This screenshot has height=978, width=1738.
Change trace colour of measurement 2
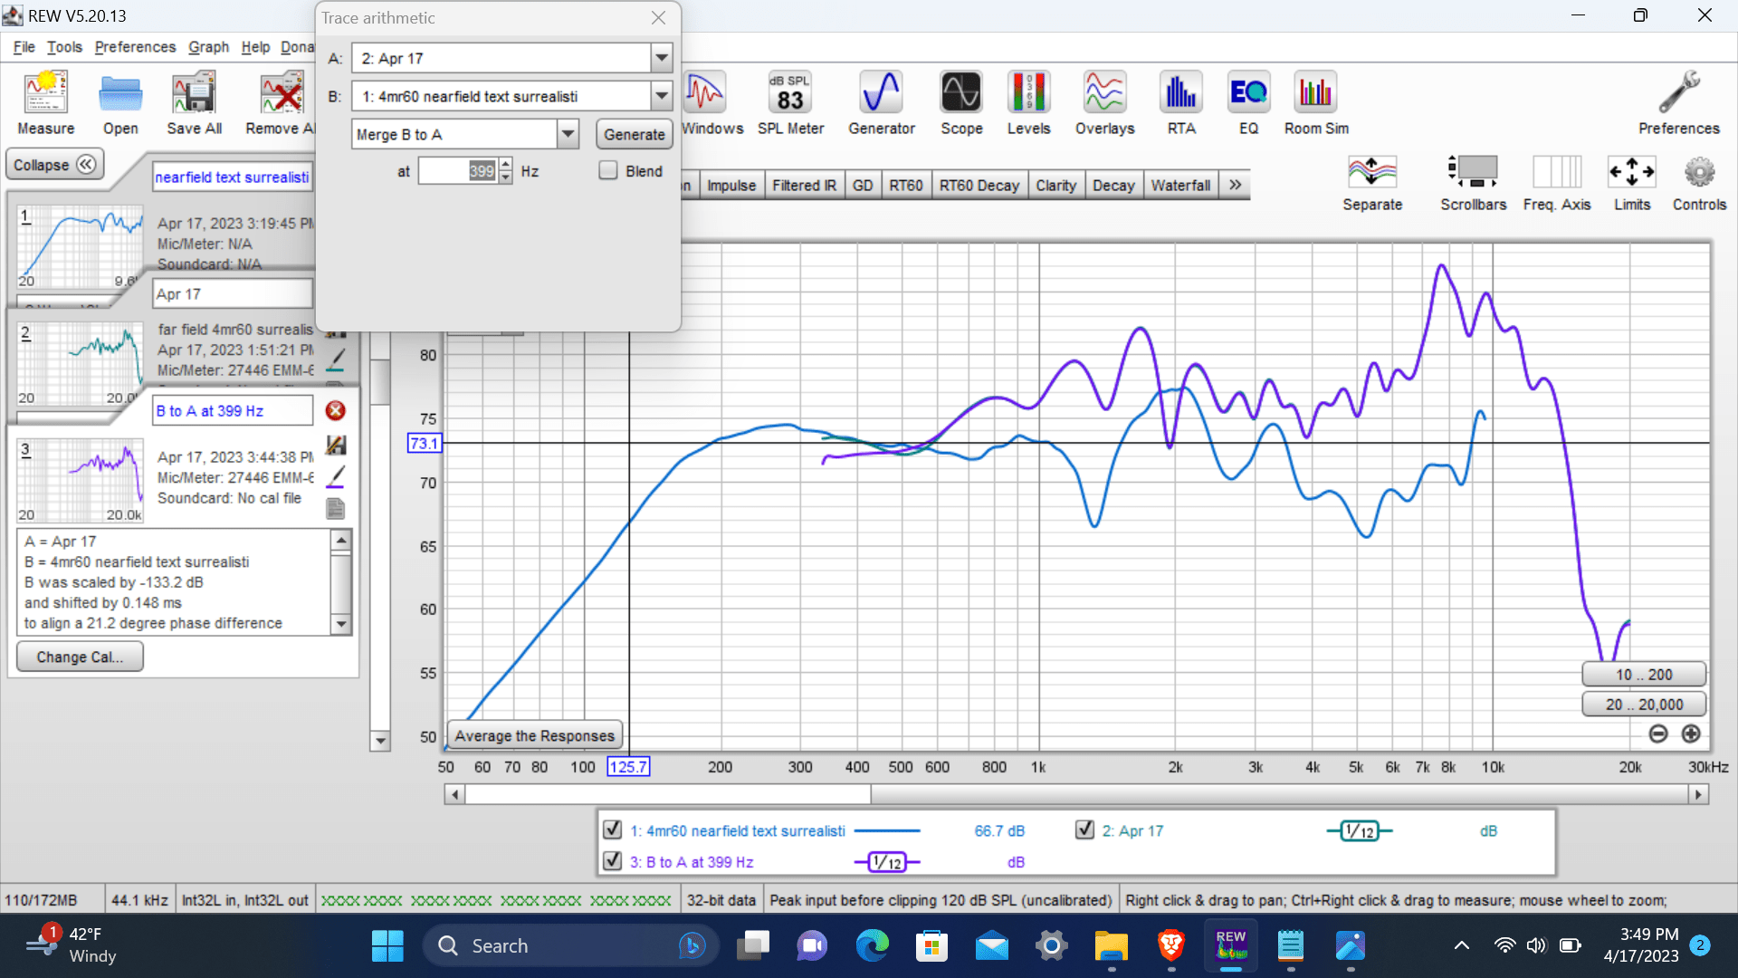[x=335, y=360]
